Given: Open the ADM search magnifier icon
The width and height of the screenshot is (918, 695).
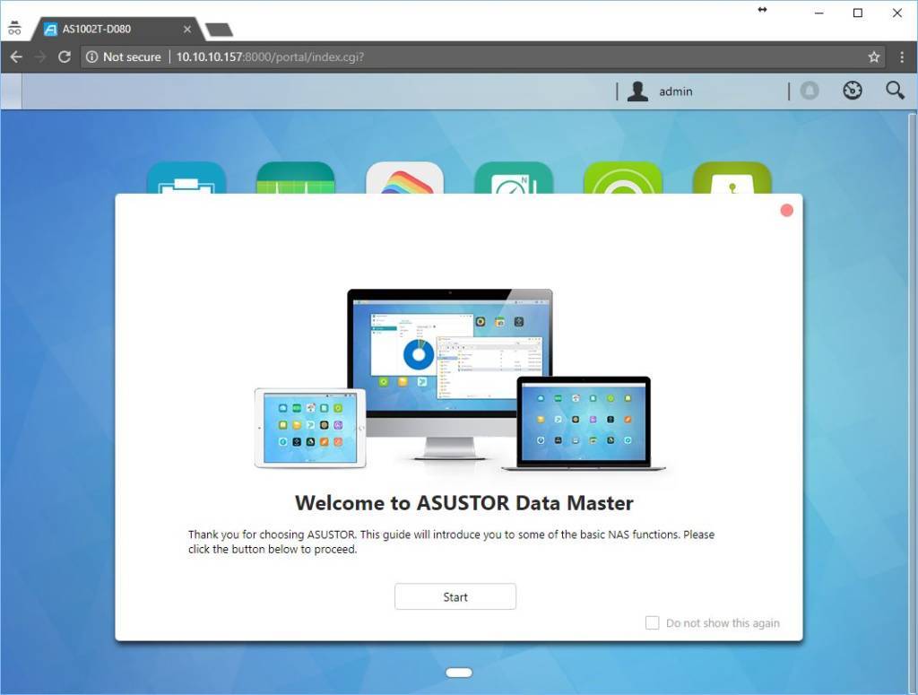Looking at the screenshot, I should (x=894, y=91).
